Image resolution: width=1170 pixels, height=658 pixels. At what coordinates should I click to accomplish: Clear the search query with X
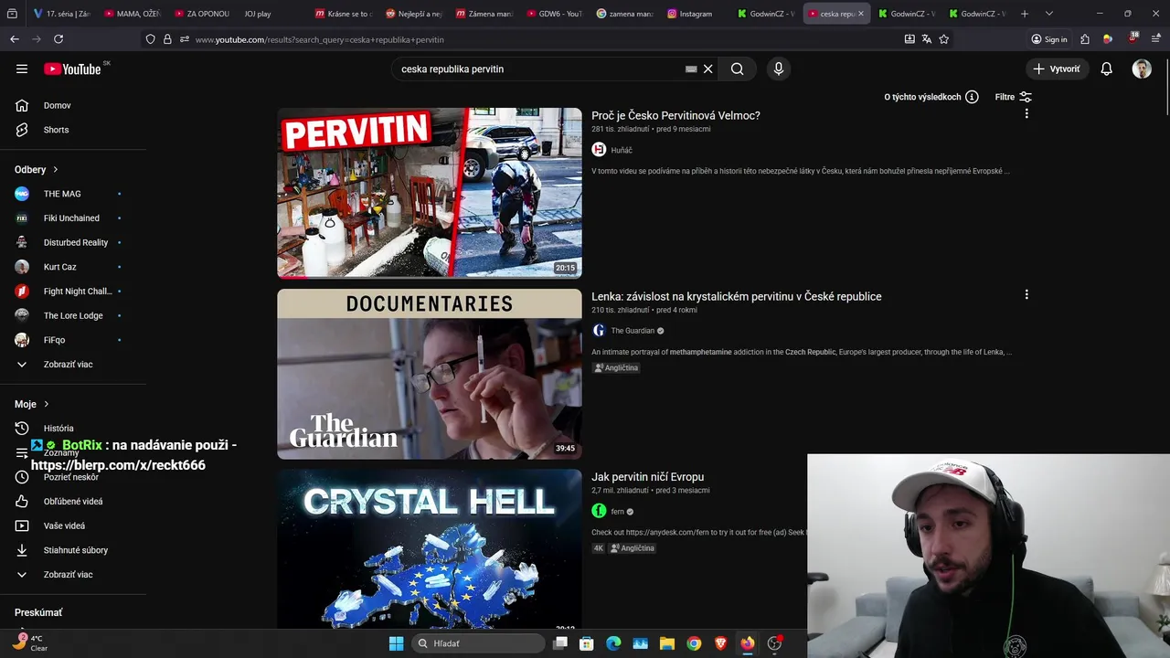(x=707, y=69)
